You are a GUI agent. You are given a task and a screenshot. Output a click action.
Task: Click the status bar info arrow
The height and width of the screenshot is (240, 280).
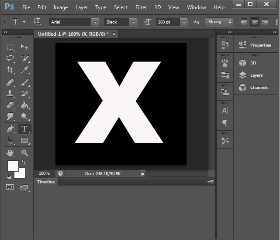[x=142, y=174]
